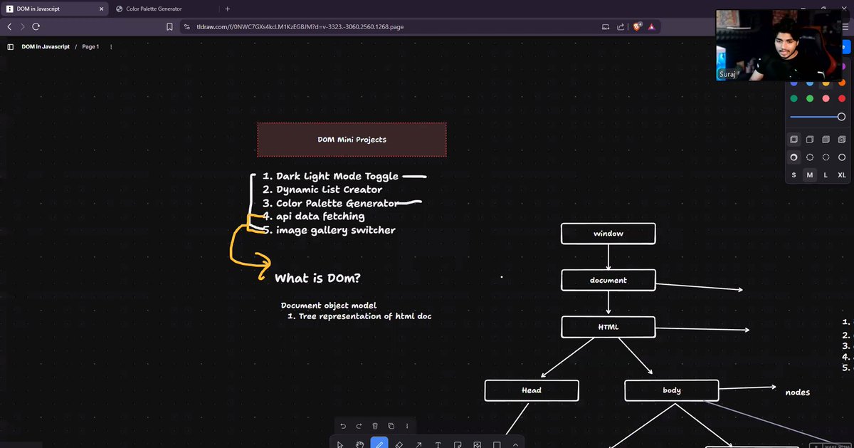854x448 pixels.
Task: Expand more tools chevron in toolbar
Action: (515, 444)
